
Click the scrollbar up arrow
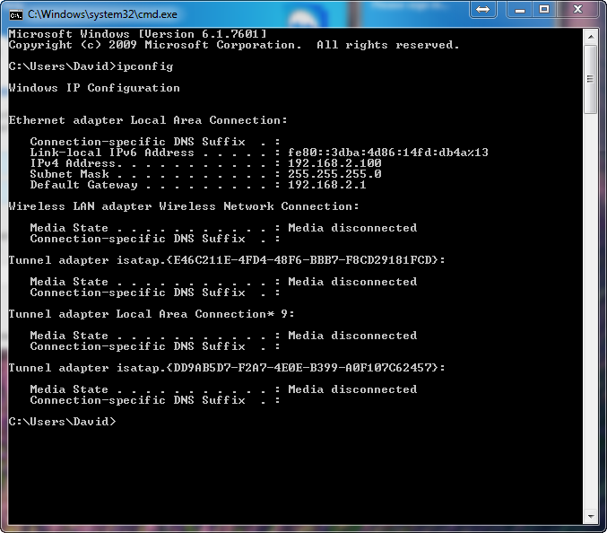pos(591,37)
